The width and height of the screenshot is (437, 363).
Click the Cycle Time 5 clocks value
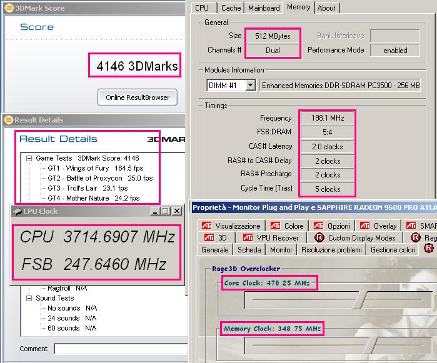coord(328,189)
